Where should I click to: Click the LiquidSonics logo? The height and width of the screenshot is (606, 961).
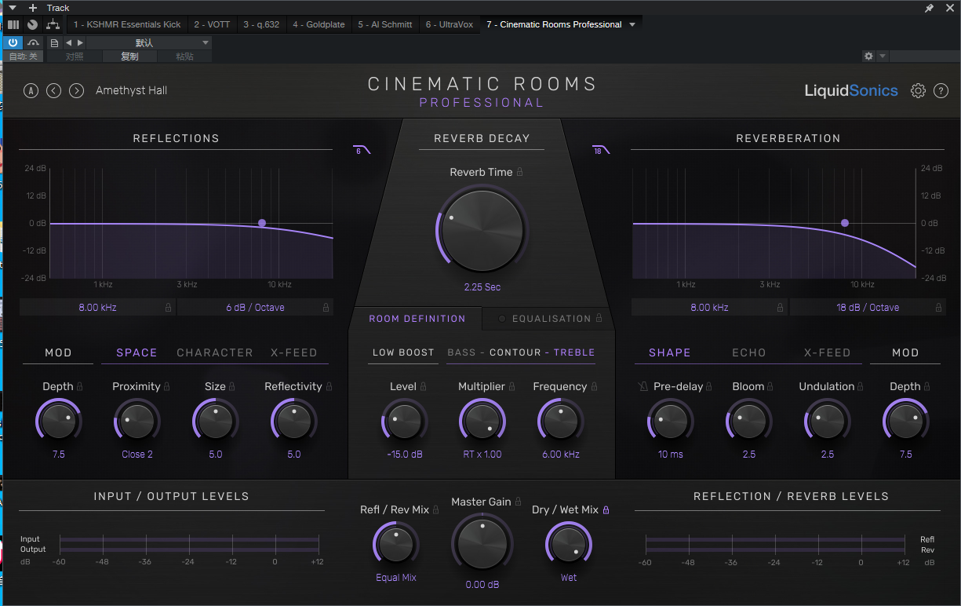[x=851, y=90]
